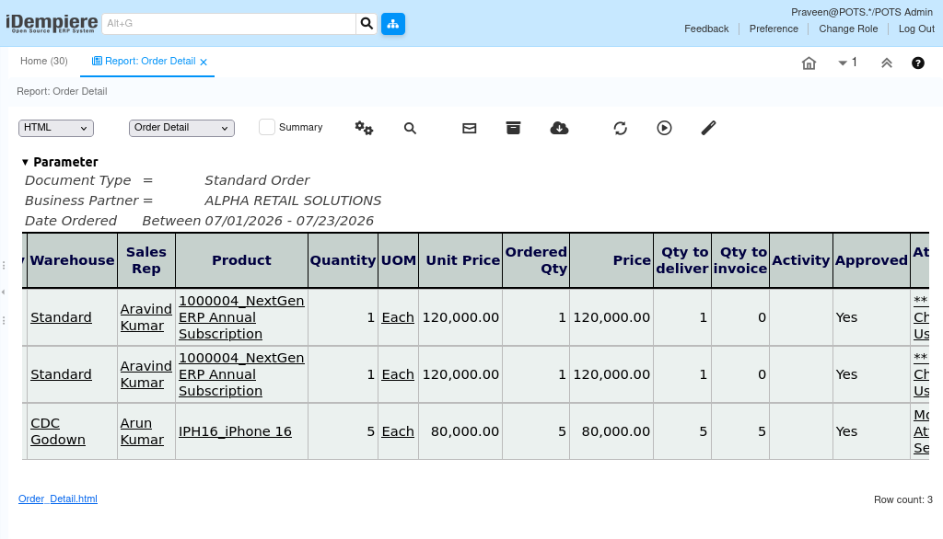
Task: Open the report wizard pencil icon
Action: (x=708, y=128)
